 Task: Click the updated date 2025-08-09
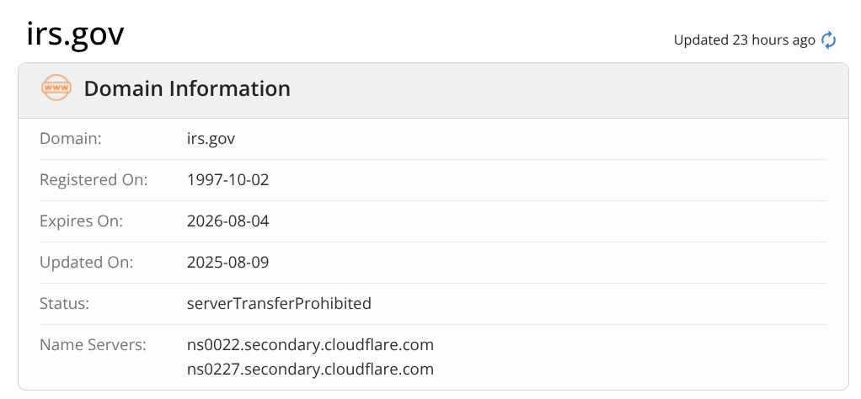(227, 262)
